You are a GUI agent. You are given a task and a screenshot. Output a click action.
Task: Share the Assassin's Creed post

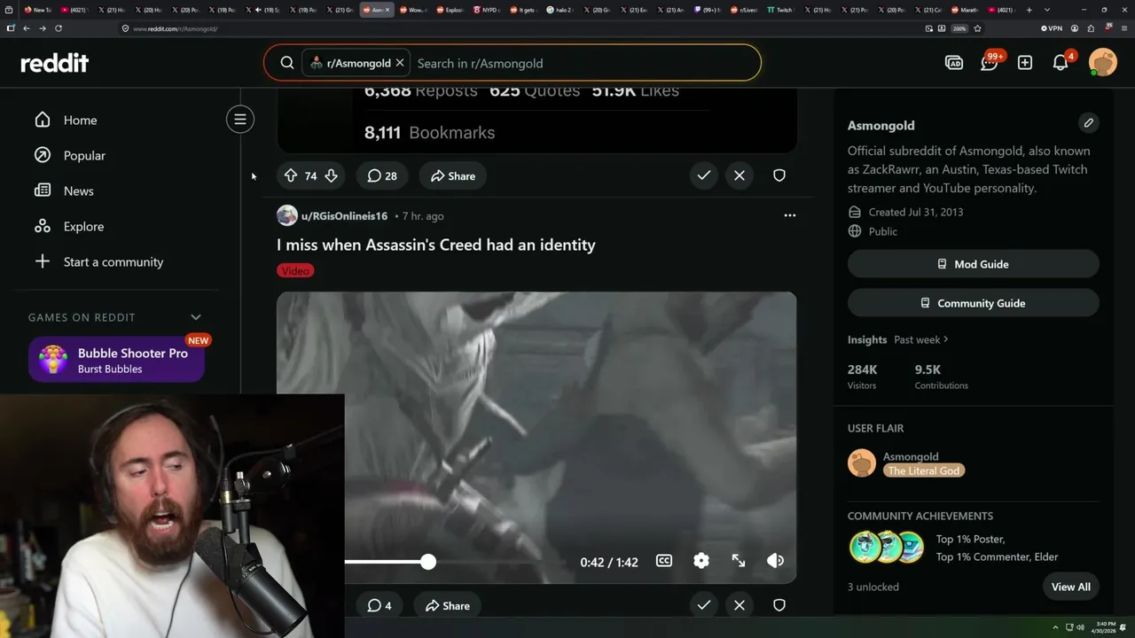(x=448, y=605)
